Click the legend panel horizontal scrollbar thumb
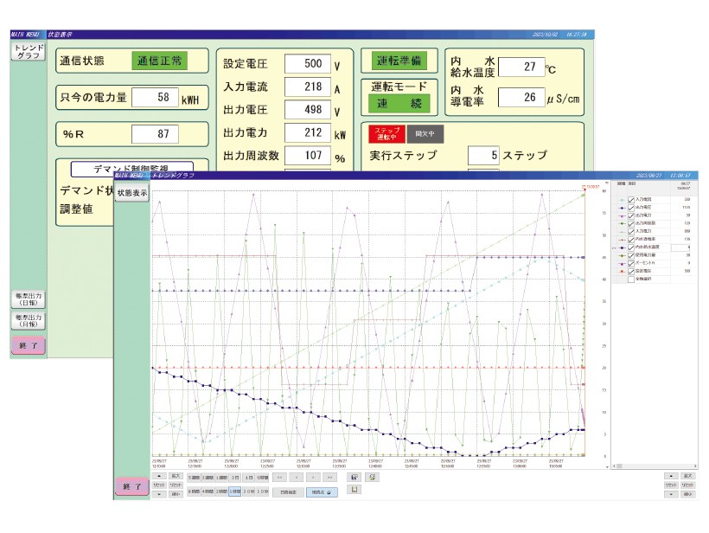The height and width of the screenshot is (533, 709). pyautogui.click(x=619, y=466)
